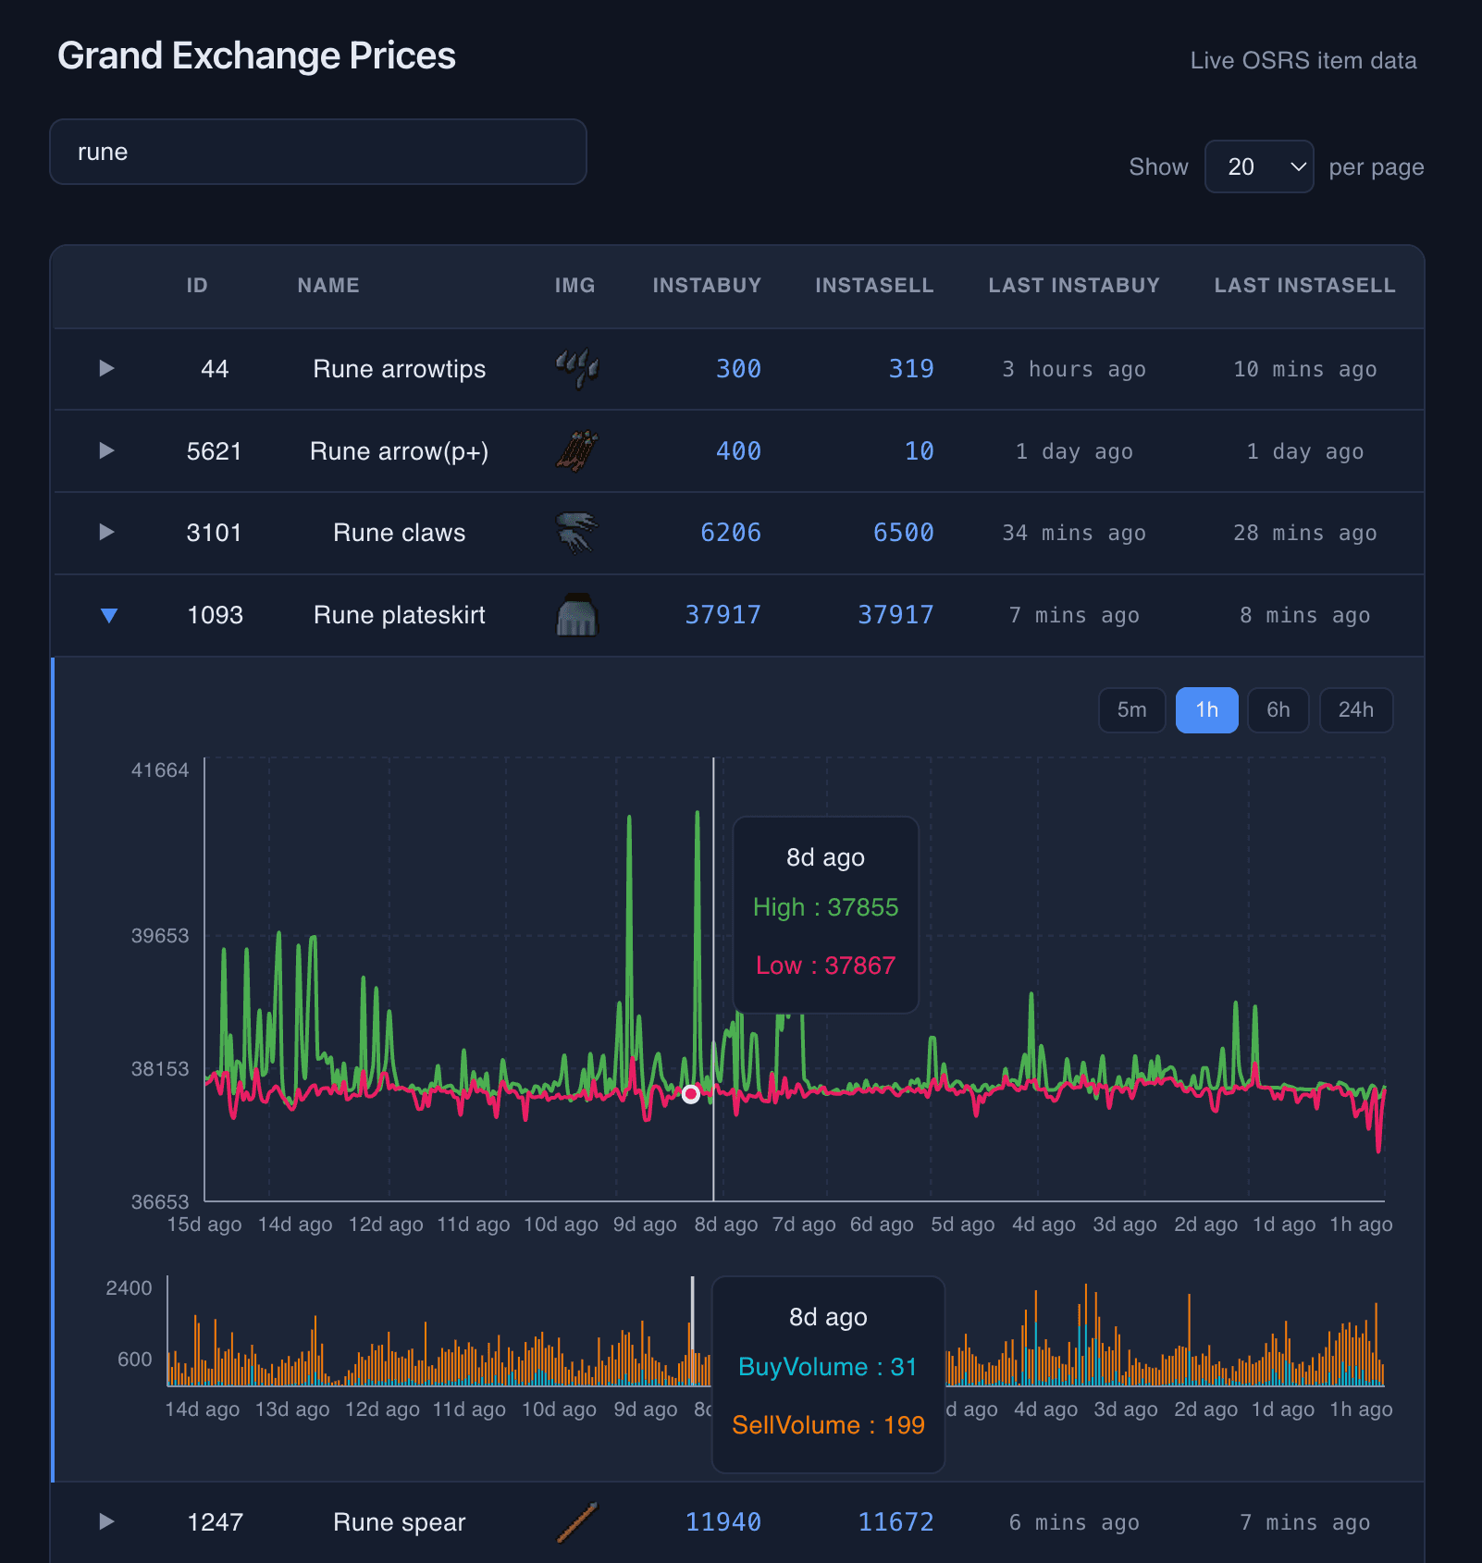This screenshot has width=1482, height=1563.
Task: Click instabuy price 300
Action: tap(738, 369)
